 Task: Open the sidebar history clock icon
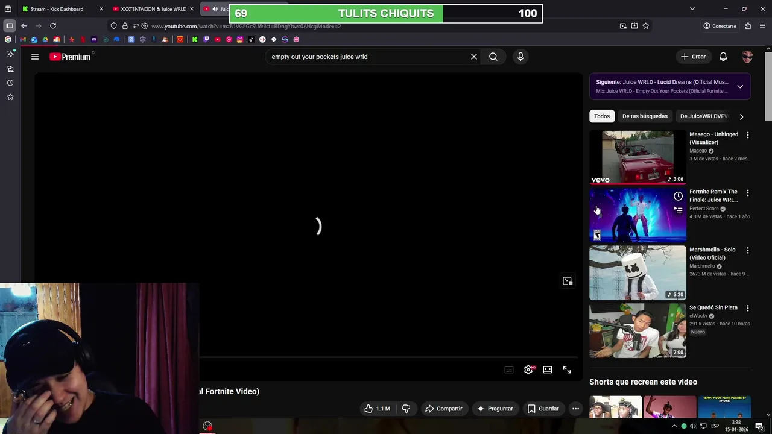10,83
